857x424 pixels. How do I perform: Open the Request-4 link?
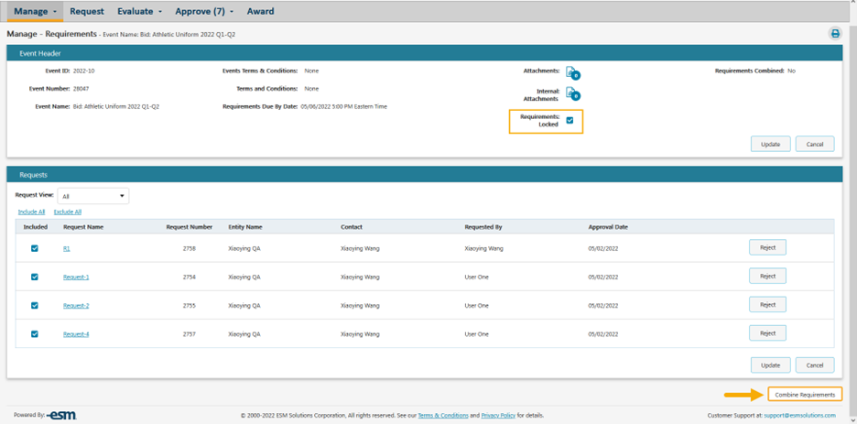[76, 334]
